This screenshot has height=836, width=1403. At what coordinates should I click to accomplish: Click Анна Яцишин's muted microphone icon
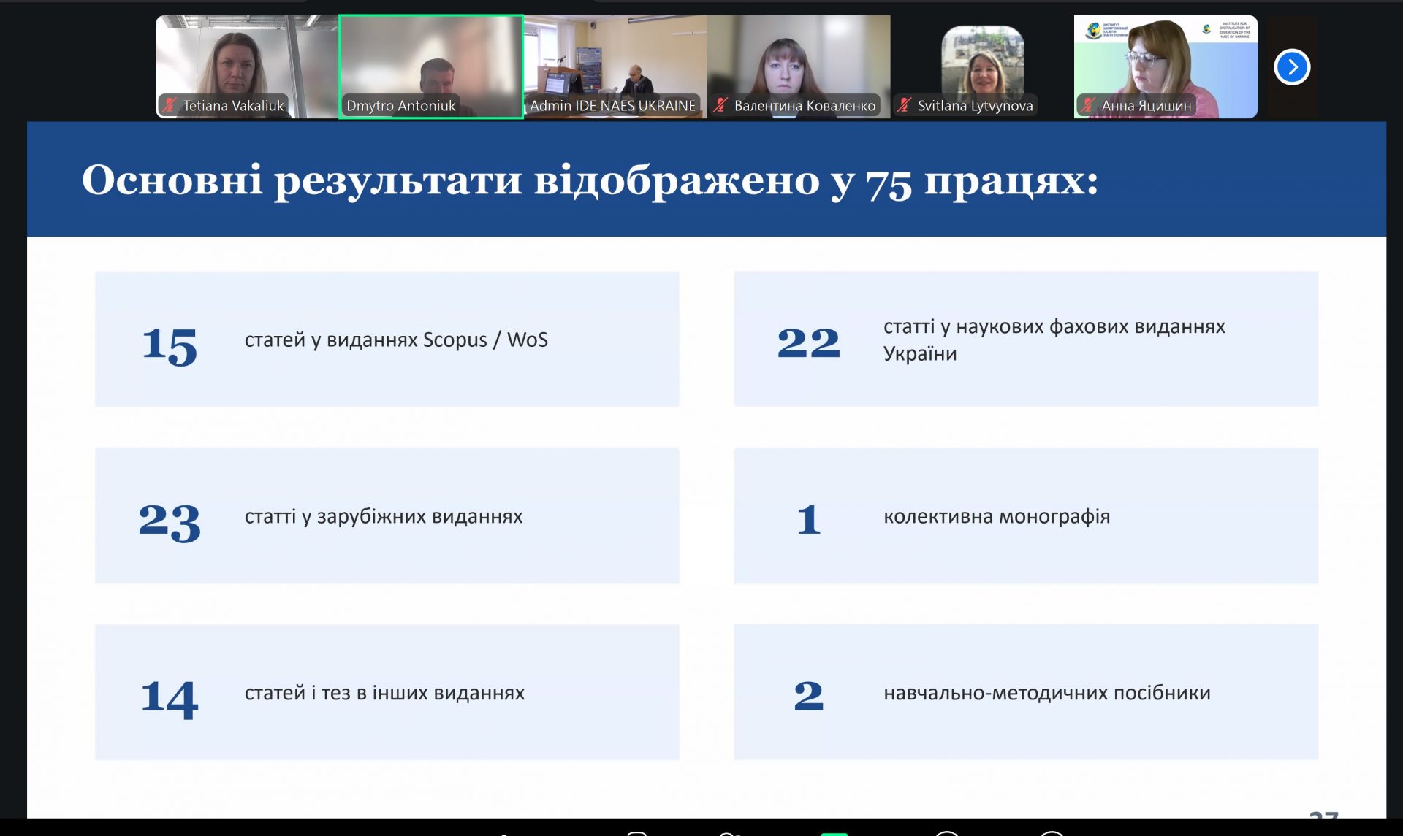tap(1088, 105)
